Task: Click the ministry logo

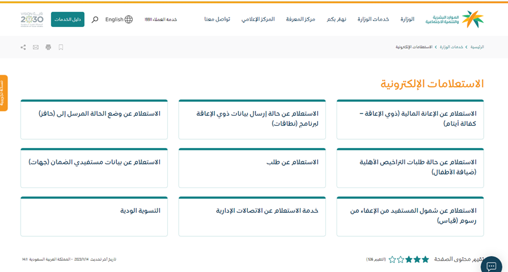Action: 455,19
